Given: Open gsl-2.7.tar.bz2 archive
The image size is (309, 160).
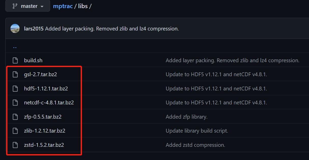Looking at the screenshot, I should pos(40,74).
